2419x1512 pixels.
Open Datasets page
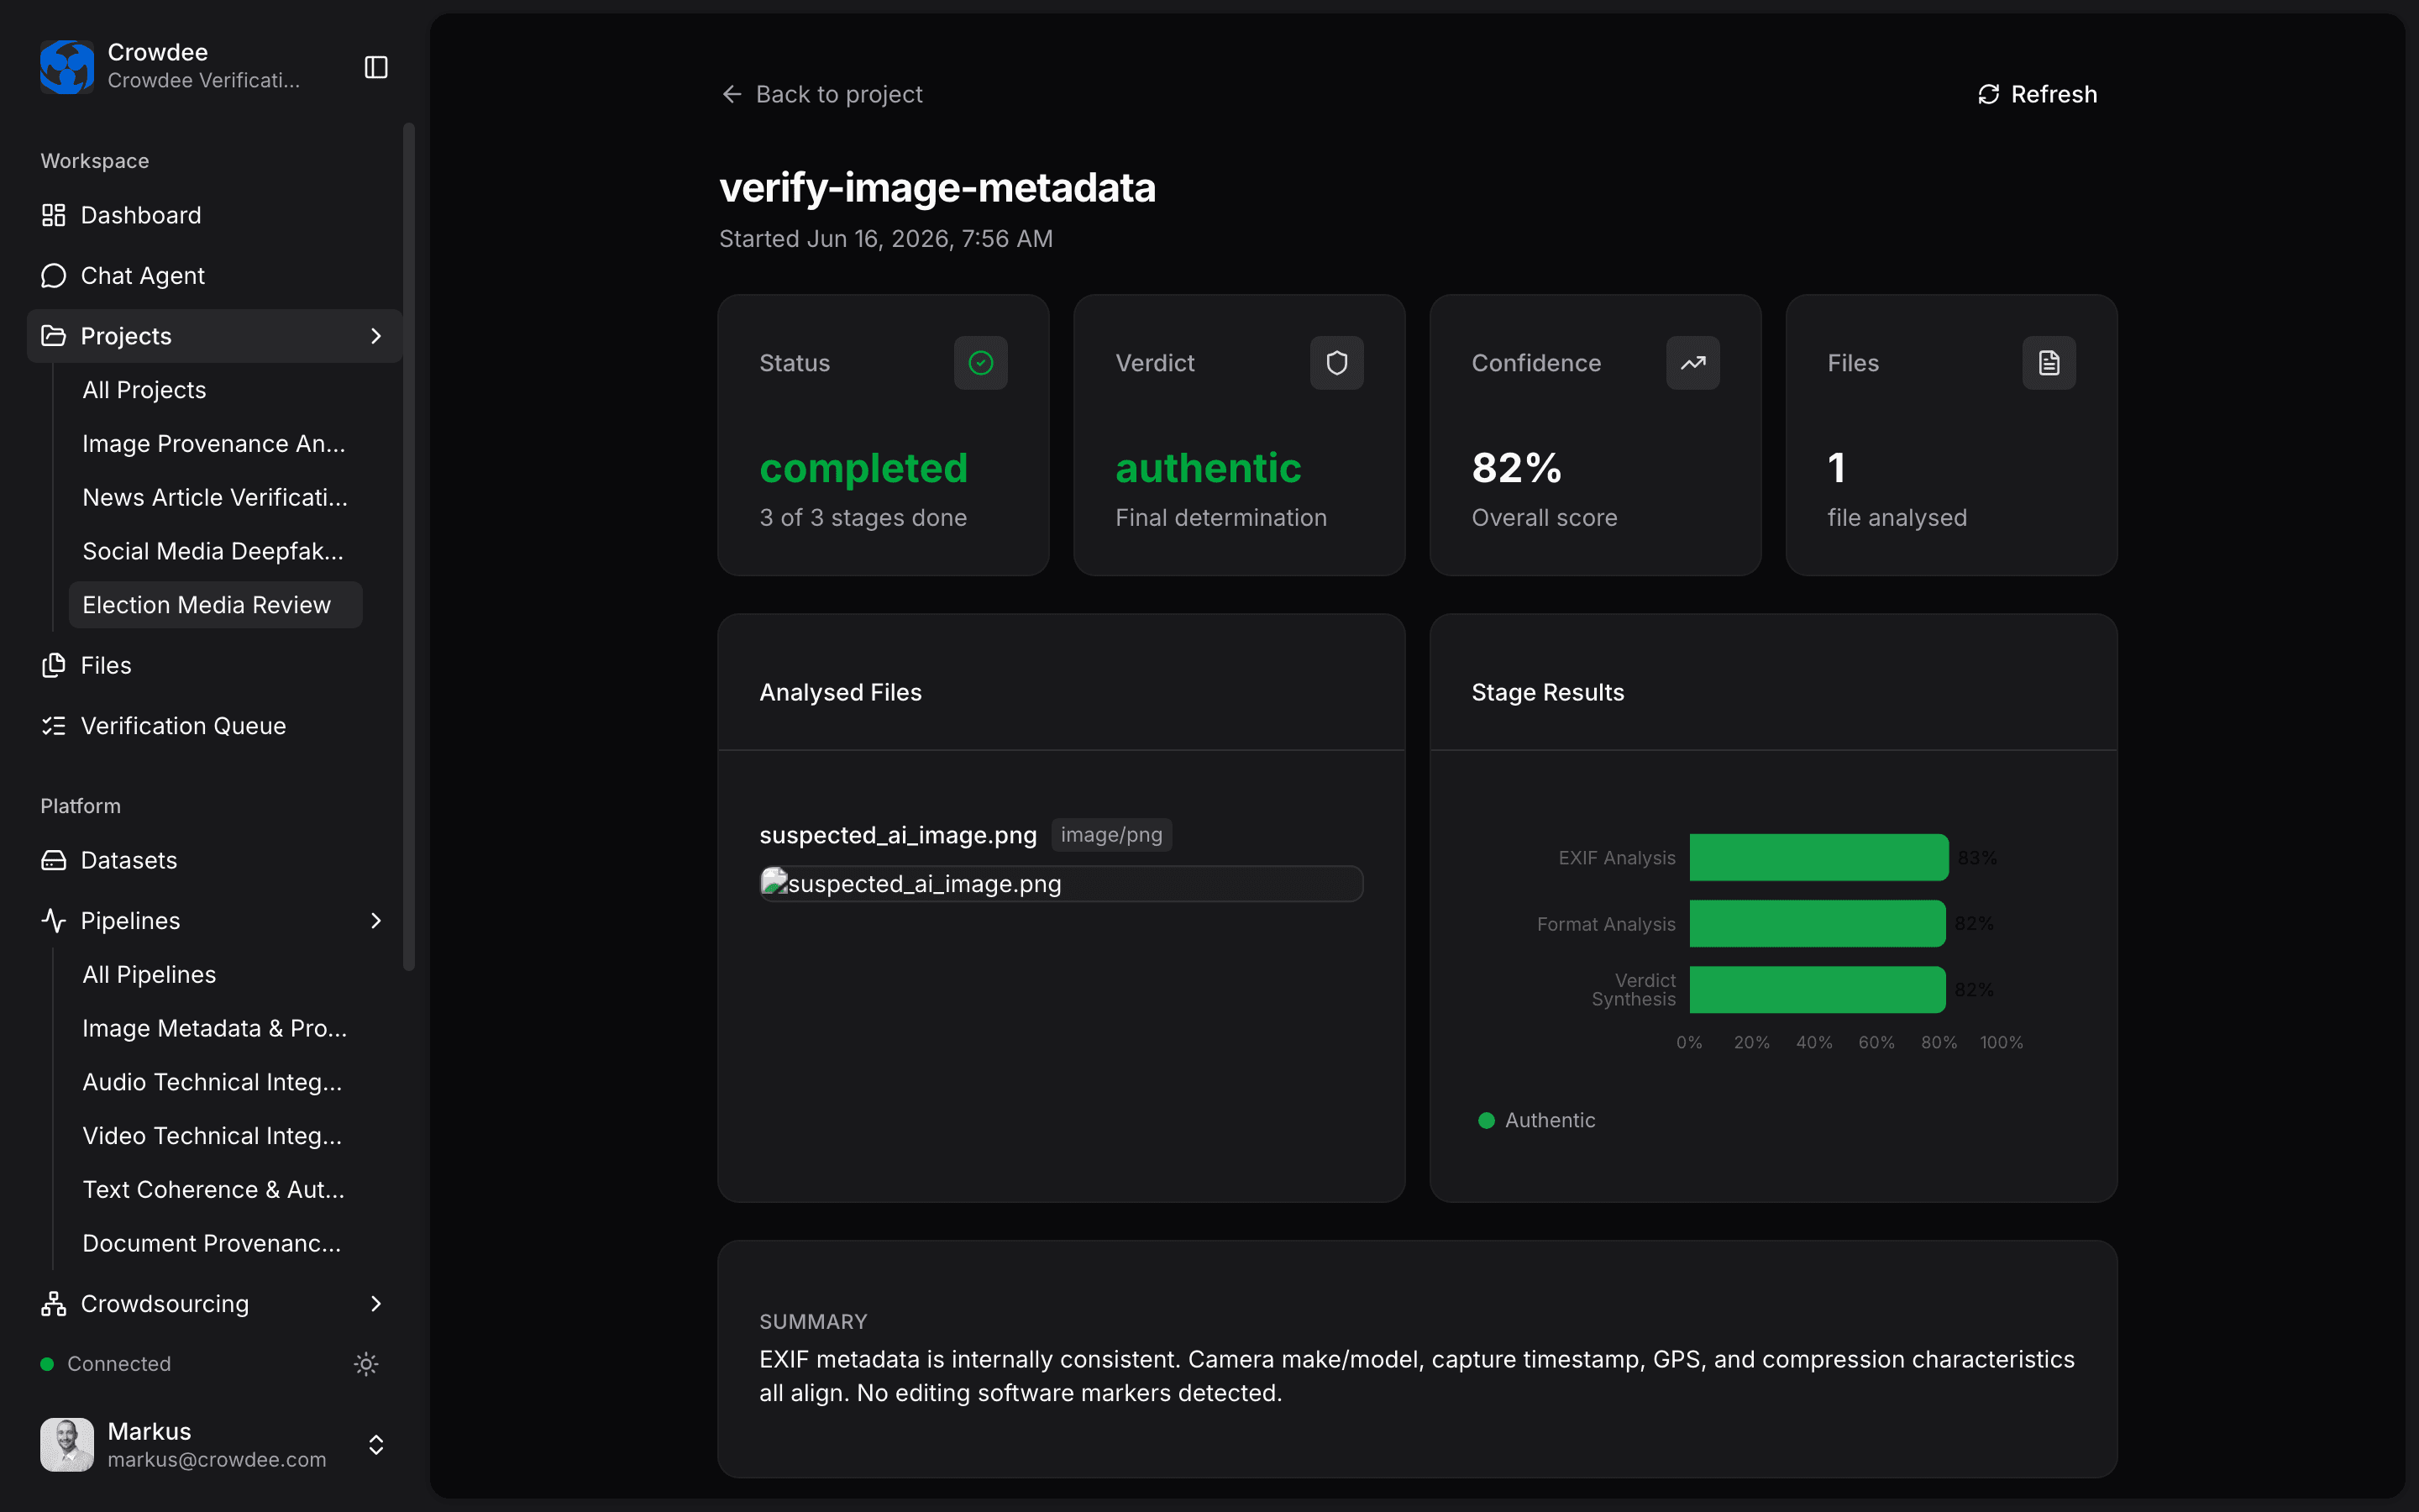(214, 860)
